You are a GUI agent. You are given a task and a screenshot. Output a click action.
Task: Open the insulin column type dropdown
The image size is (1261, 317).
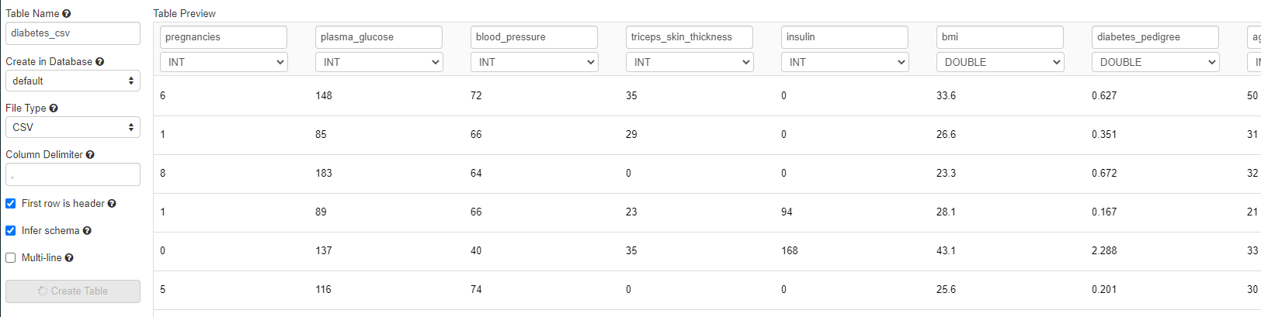coord(845,62)
